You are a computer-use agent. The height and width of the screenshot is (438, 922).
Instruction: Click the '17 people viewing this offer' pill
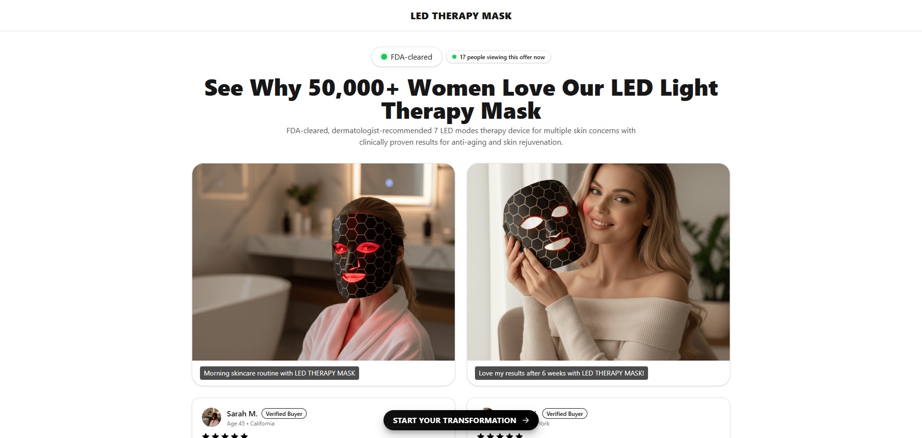click(498, 57)
